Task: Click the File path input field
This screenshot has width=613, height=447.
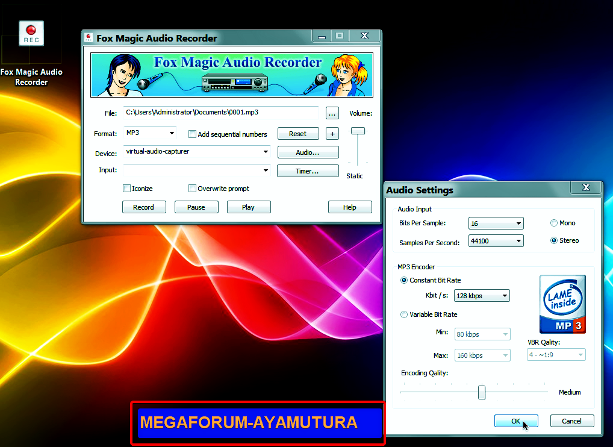Action: 221,113
